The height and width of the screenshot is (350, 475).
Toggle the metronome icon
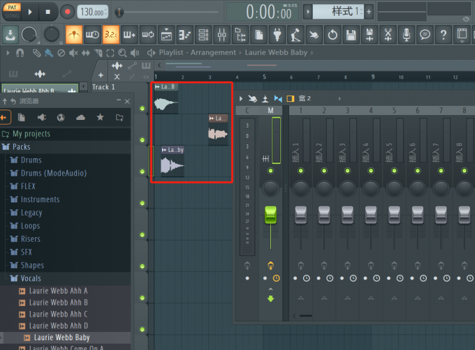(74, 35)
